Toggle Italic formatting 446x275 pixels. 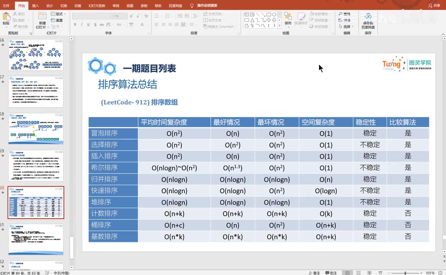(x=81, y=24)
